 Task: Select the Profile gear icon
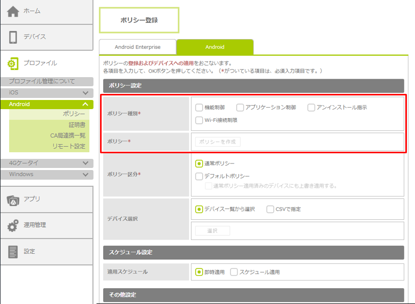coord(13,63)
